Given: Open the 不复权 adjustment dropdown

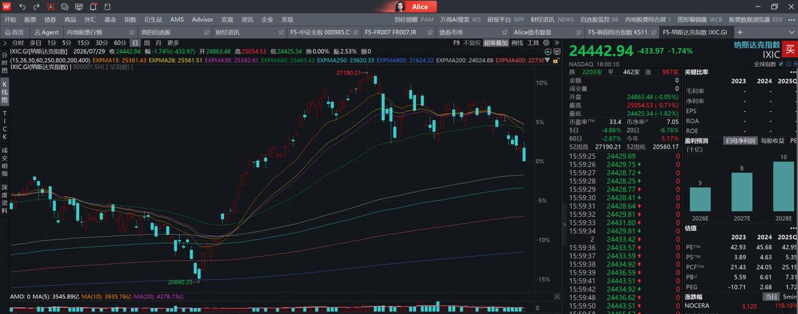Looking at the screenshot, I should [471, 43].
